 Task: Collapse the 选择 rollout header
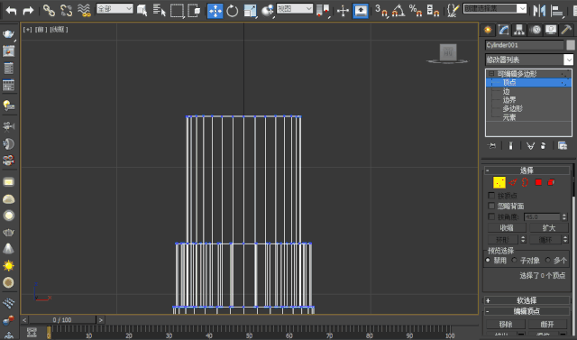pyautogui.click(x=527, y=170)
